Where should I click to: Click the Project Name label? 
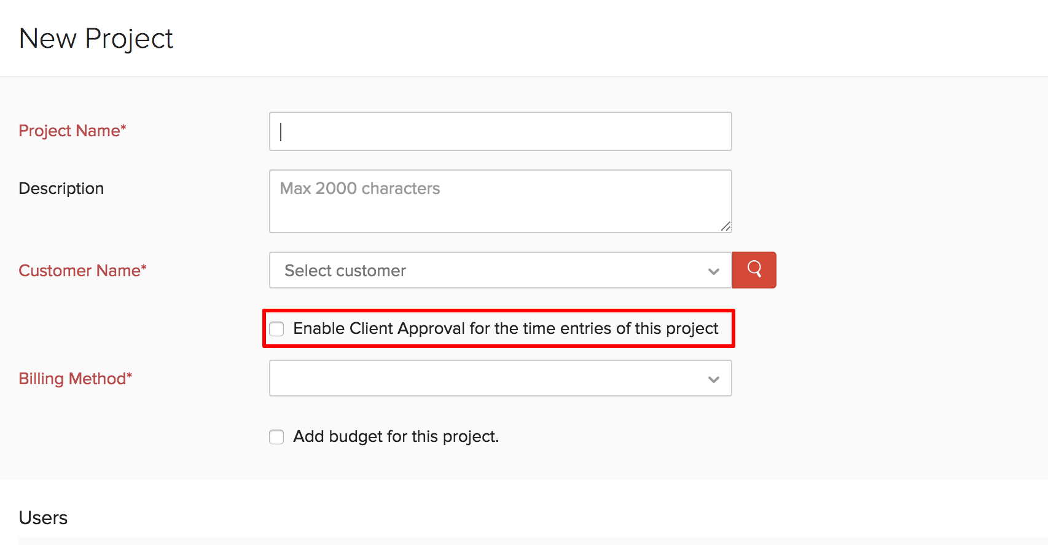coord(72,131)
